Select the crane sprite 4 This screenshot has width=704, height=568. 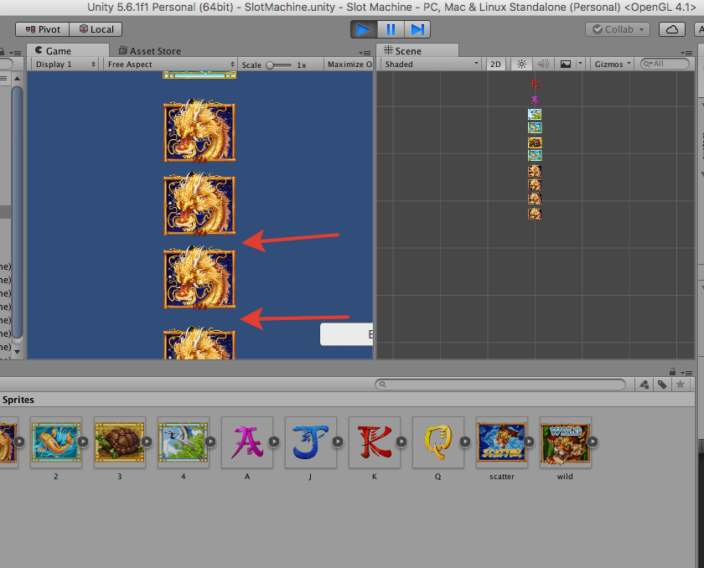(184, 442)
